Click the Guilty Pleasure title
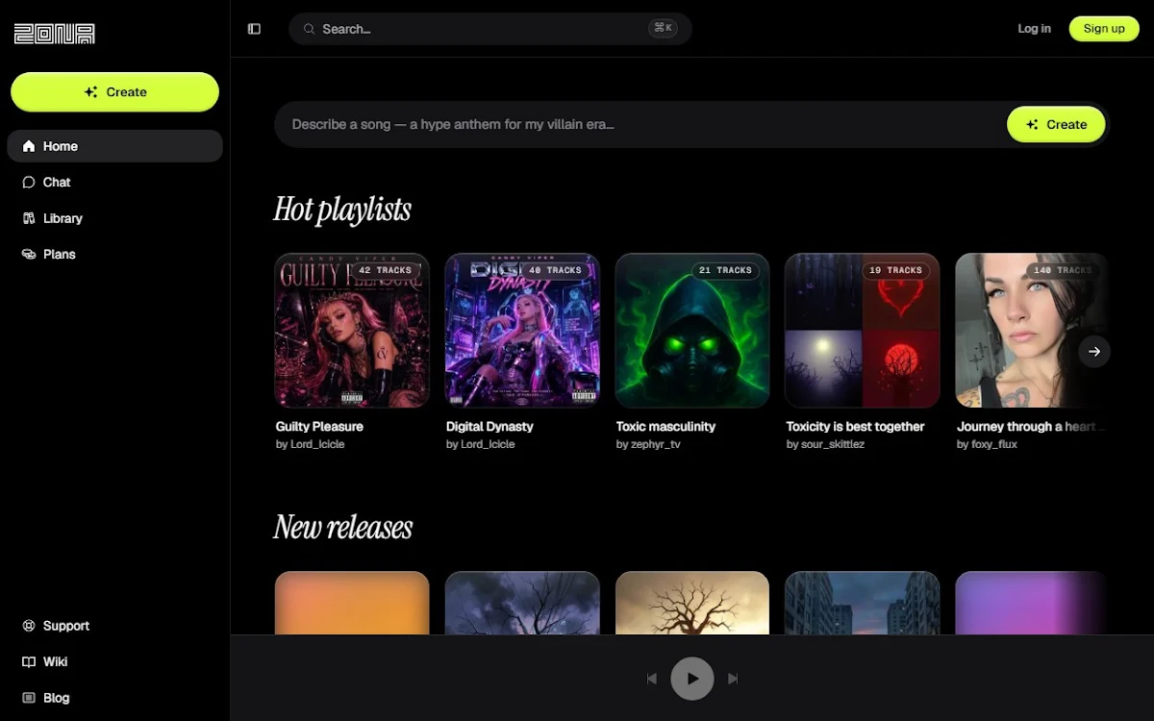Viewport: 1154px width, 721px height. 319,426
